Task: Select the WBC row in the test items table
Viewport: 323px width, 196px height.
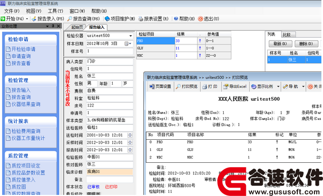Action: click(183, 56)
